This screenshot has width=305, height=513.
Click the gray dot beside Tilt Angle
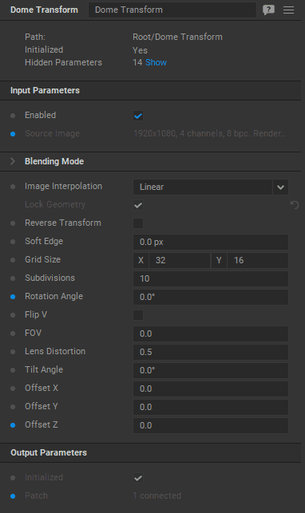point(13,370)
